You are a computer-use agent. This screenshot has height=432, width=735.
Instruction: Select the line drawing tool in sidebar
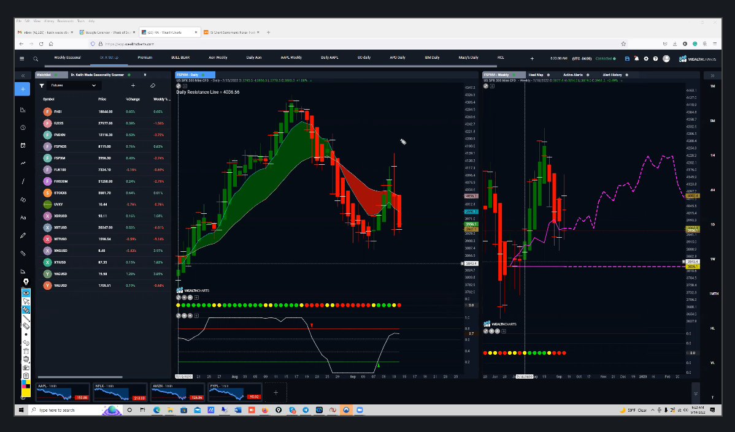point(23,181)
